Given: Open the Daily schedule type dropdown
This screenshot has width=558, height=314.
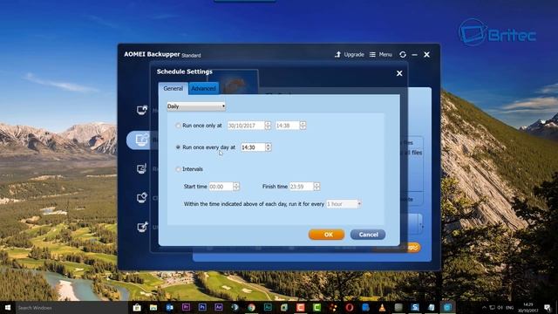Looking at the screenshot, I should (196, 106).
